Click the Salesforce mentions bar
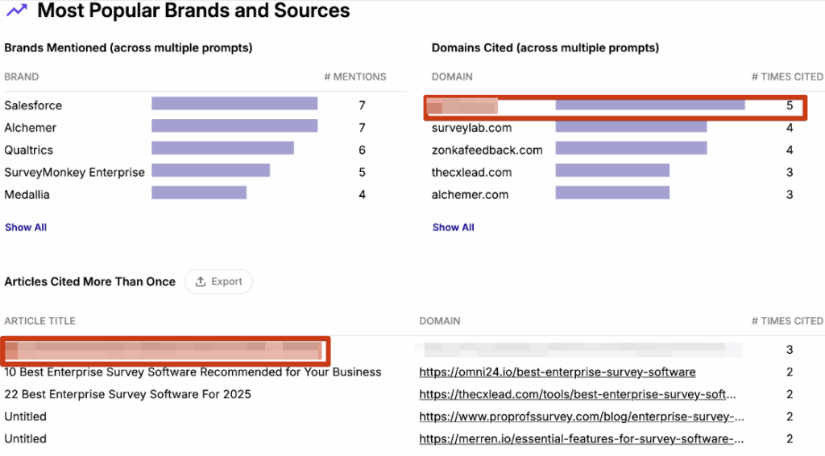Image resolution: width=825 pixels, height=456 pixels. pos(234,104)
